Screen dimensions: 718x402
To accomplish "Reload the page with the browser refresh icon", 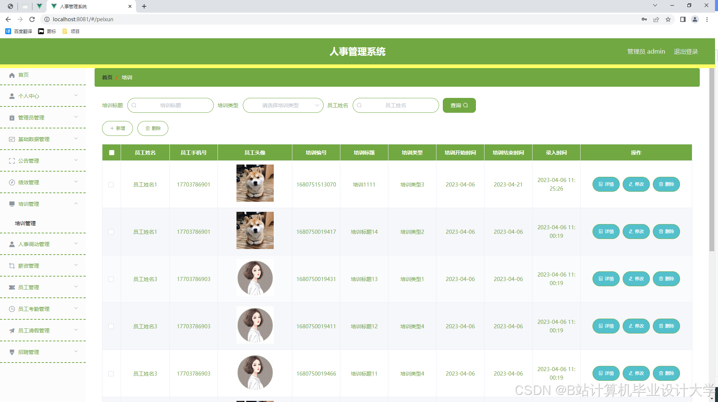I will [x=32, y=19].
